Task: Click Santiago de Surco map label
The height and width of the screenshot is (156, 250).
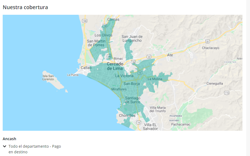Action: [x=133, y=100]
